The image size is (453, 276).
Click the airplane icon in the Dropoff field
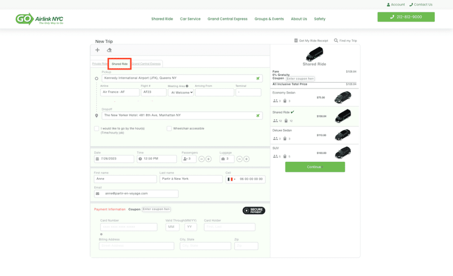(257, 116)
